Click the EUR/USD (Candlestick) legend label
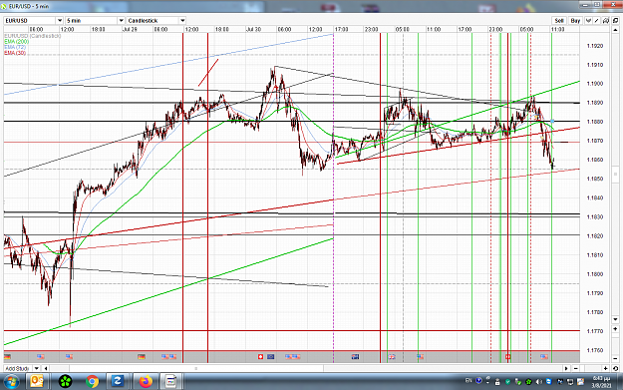The image size is (623, 390). [x=33, y=36]
